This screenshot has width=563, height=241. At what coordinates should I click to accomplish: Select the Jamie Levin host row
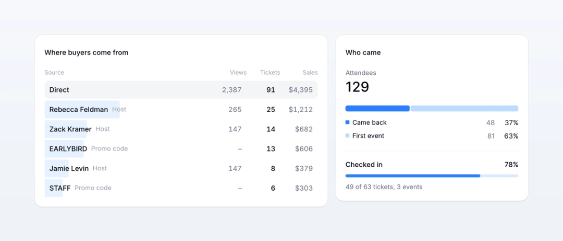181,168
